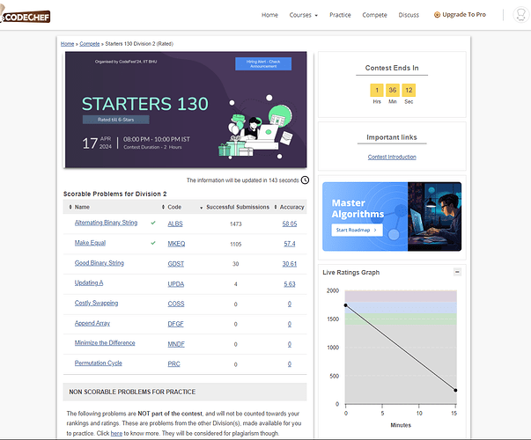Sort table by Code column arrows
This screenshot has height=440, width=531.
[x=163, y=207]
